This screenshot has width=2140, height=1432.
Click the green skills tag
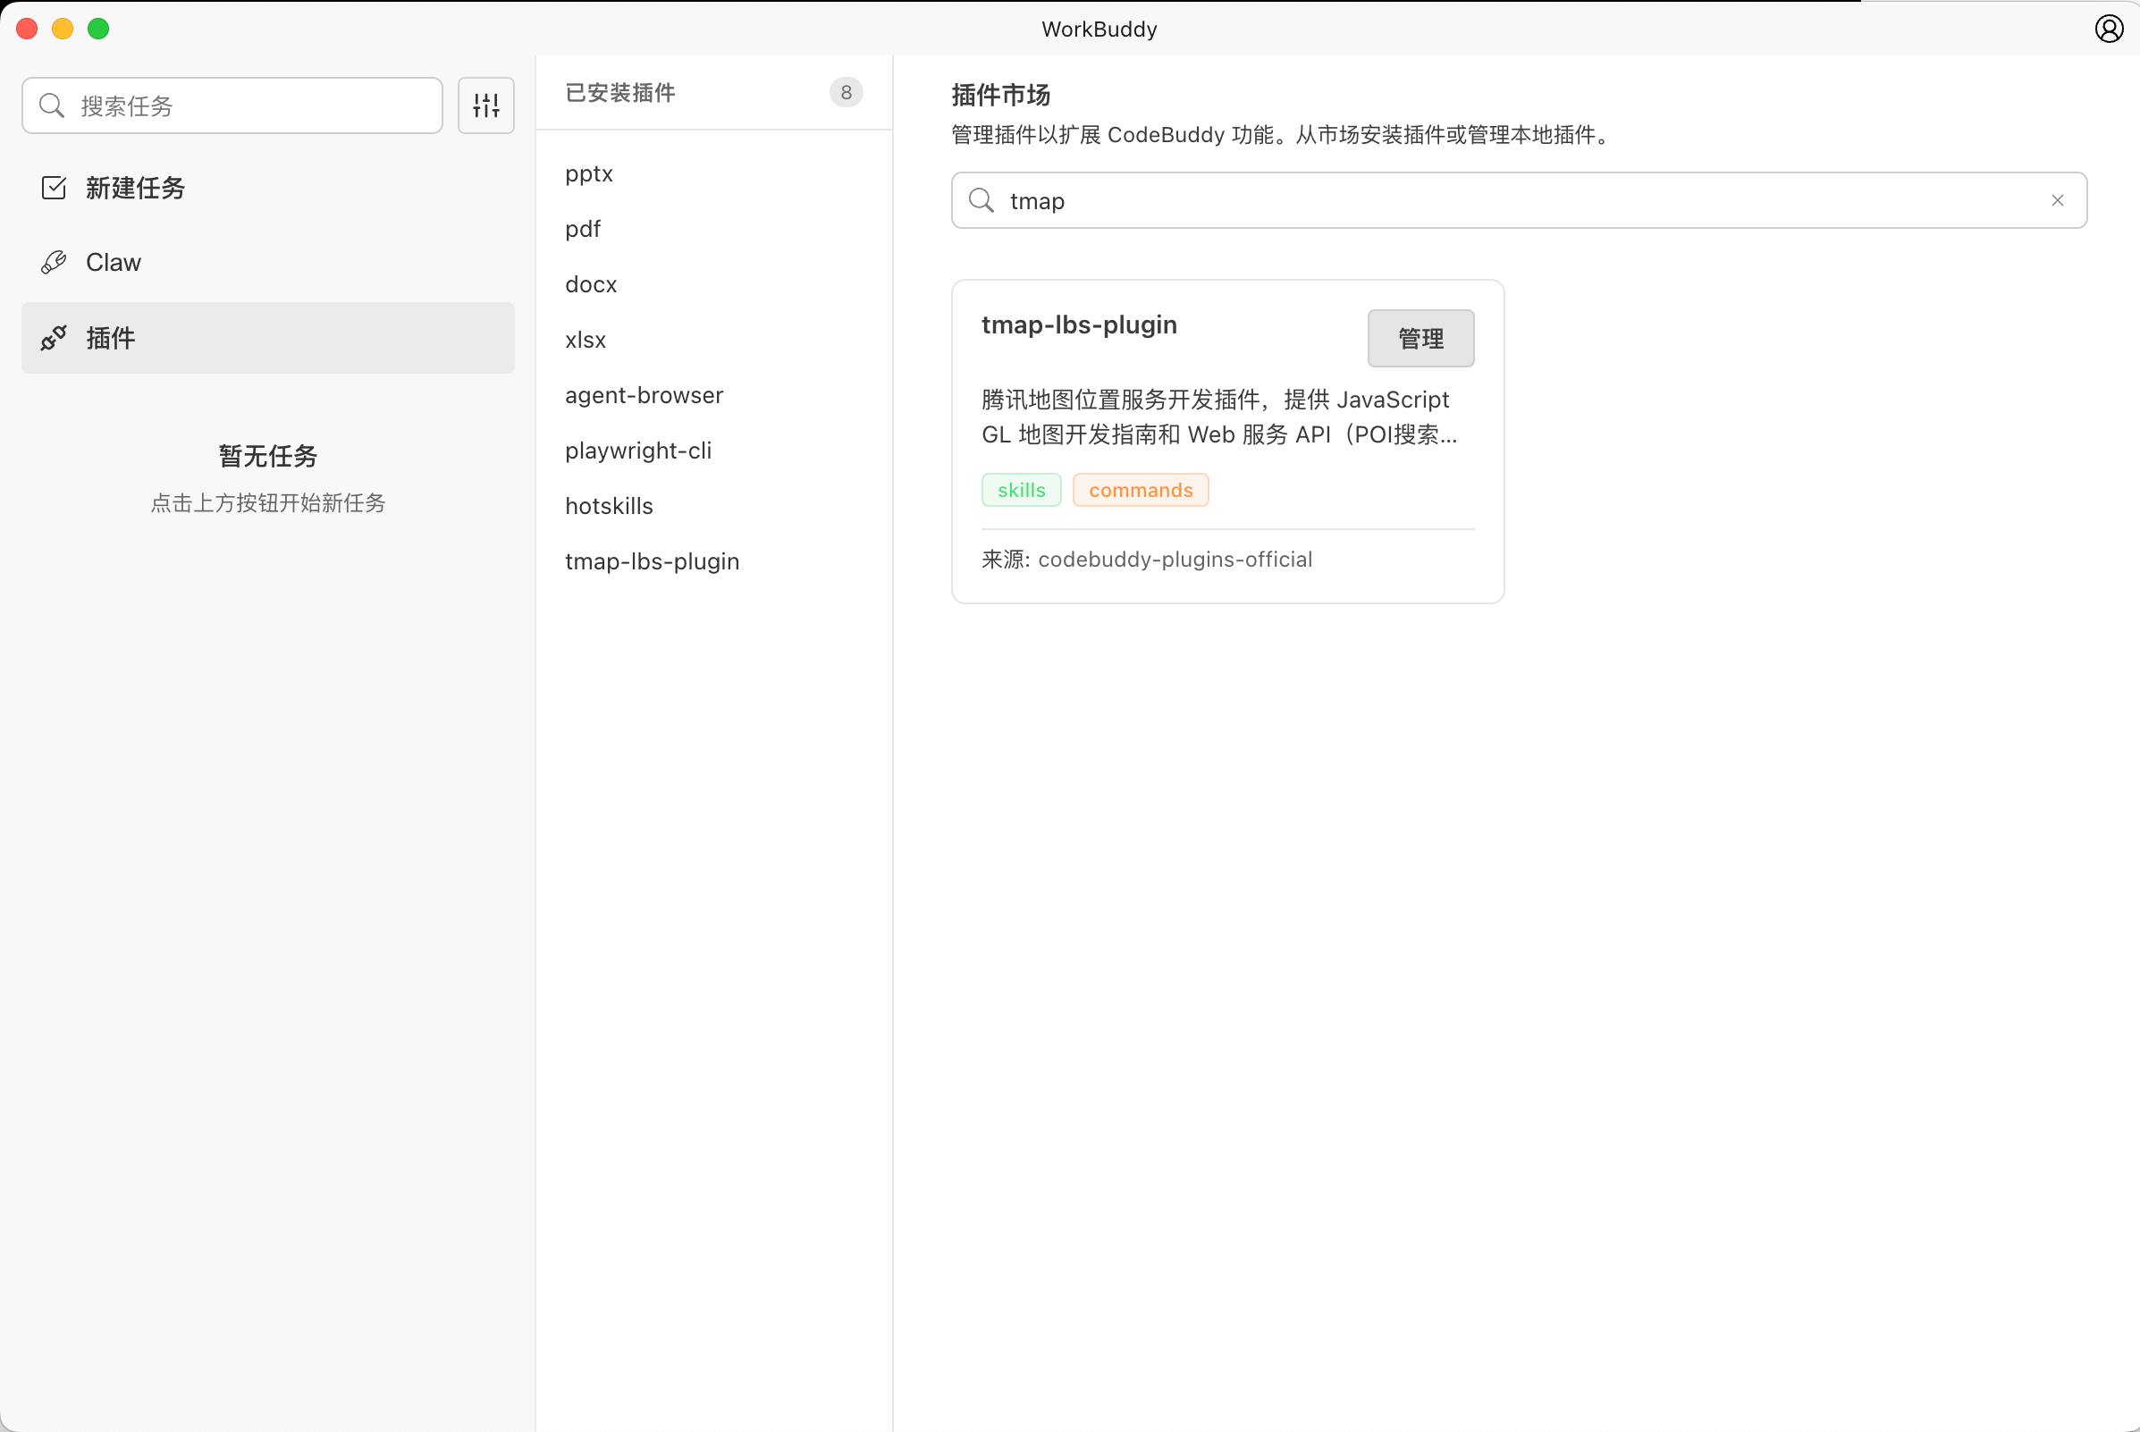(1020, 490)
